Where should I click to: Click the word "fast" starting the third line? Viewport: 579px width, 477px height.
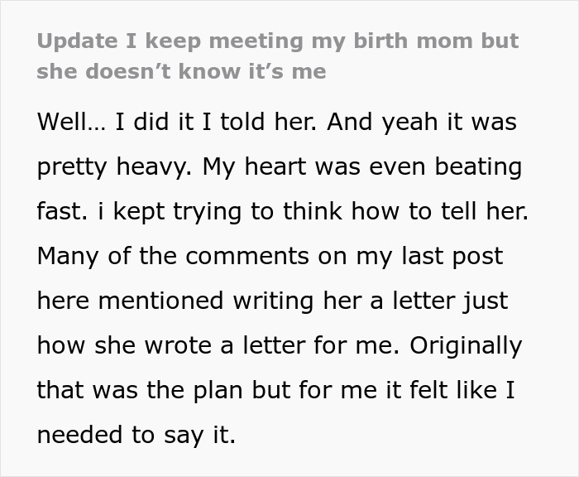coord(60,212)
